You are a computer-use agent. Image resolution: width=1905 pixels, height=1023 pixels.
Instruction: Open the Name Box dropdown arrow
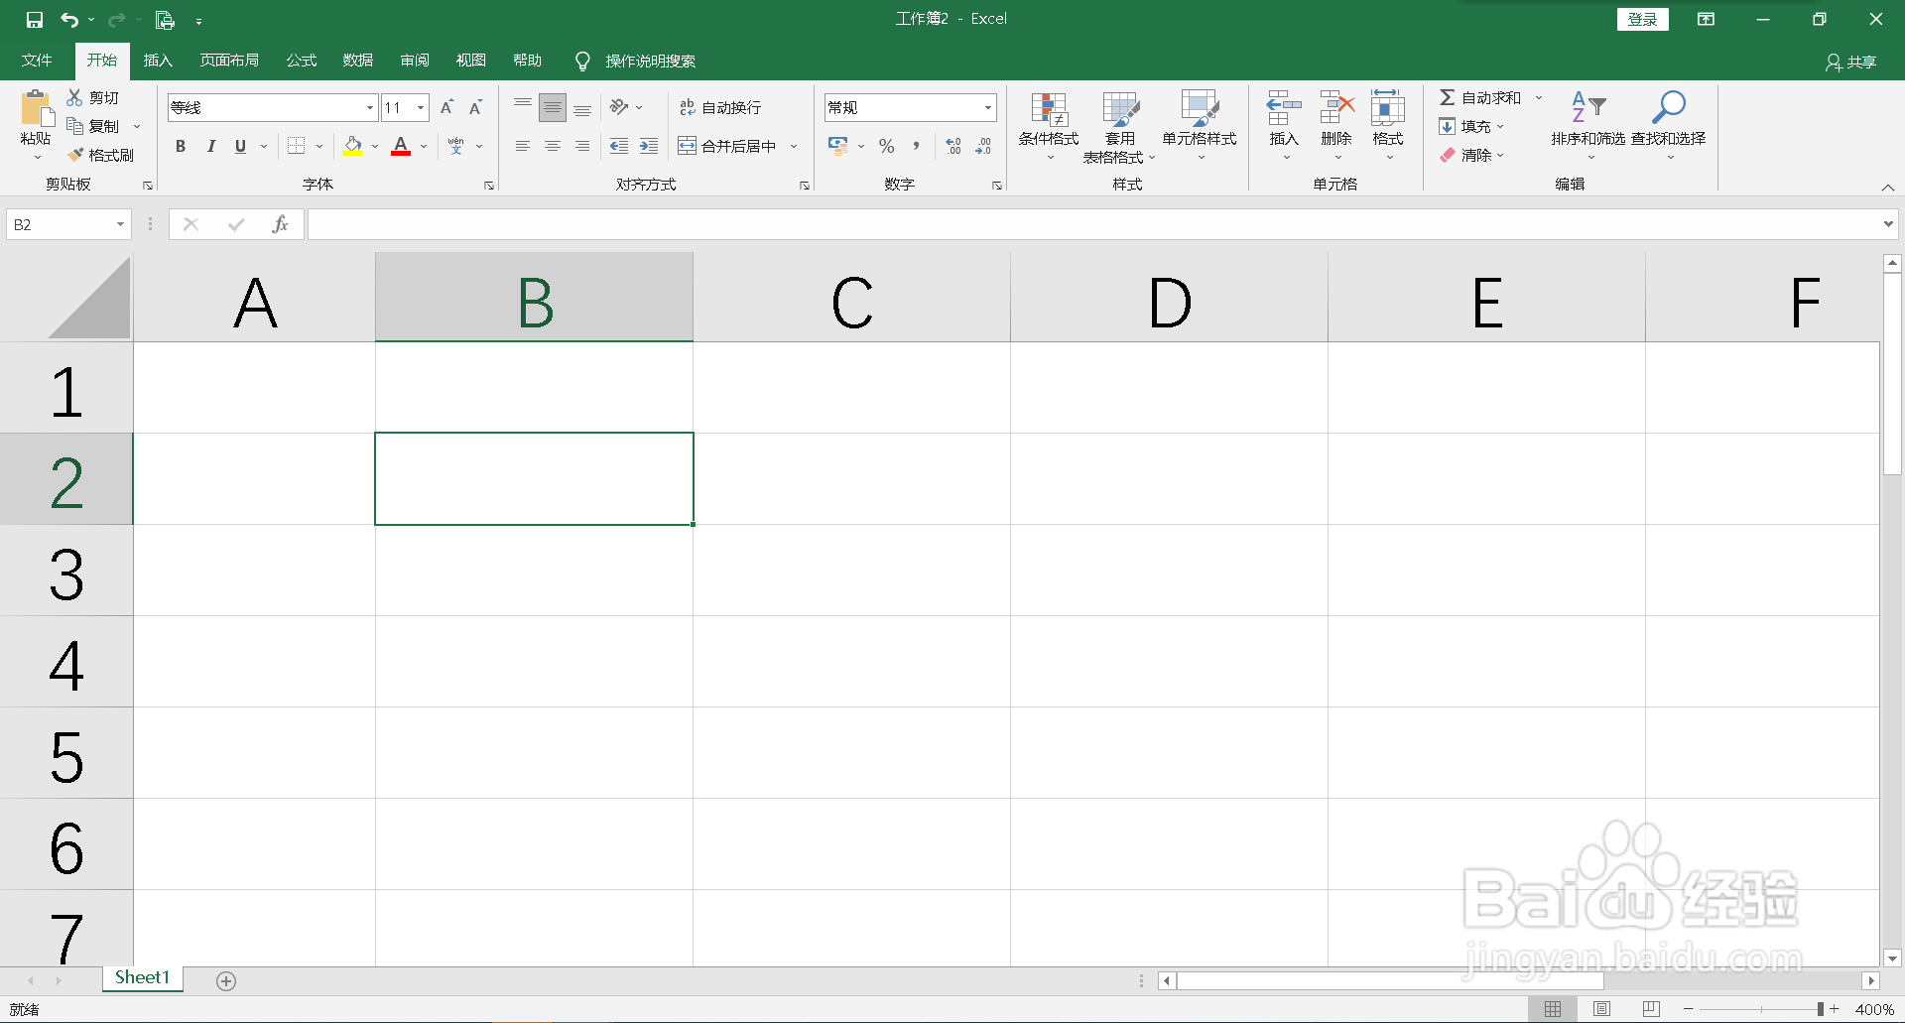click(120, 224)
